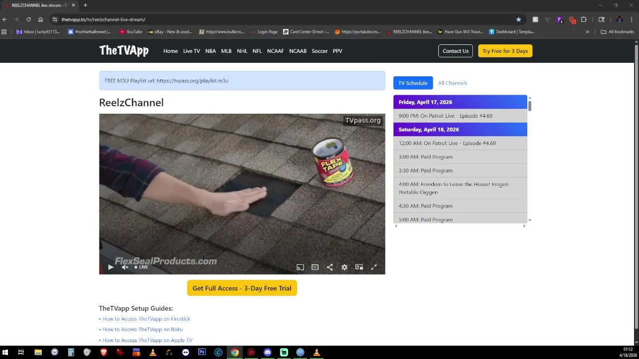Open the taskbar clock and date
Image resolution: width=639 pixels, height=359 pixels.
point(628,352)
